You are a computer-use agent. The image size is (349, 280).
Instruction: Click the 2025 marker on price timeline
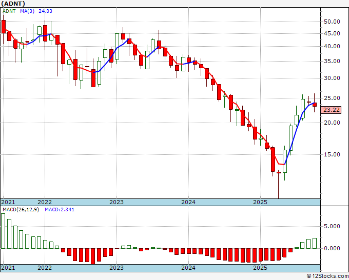click(260, 202)
